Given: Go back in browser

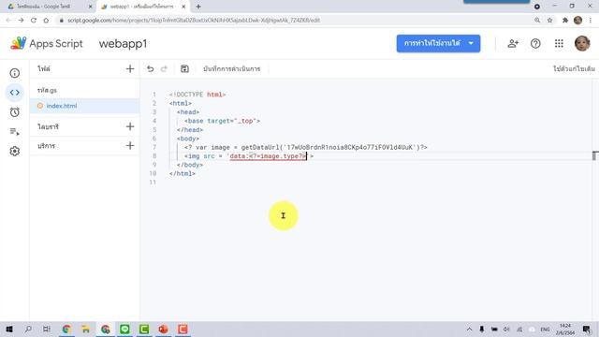Looking at the screenshot, I should [x=8, y=21].
